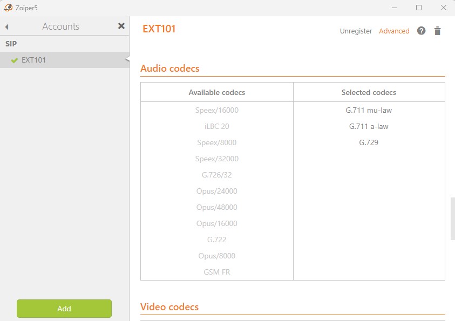455x321 pixels.
Task: Select G.729 in selected codecs
Action: [x=369, y=142]
